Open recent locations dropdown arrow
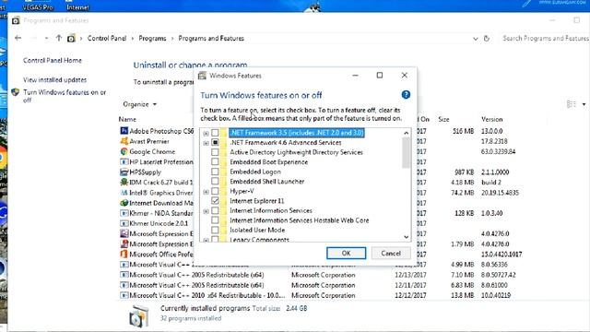Image resolution: width=590 pixels, height=332 pixels. [x=46, y=39]
